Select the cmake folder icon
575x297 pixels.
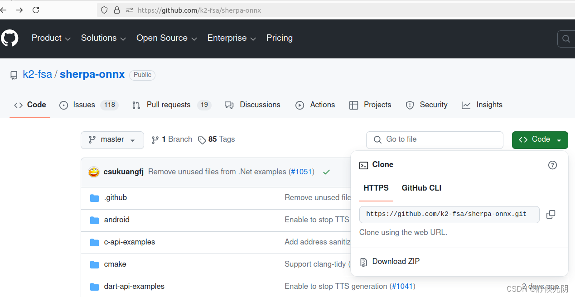coord(94,264)
